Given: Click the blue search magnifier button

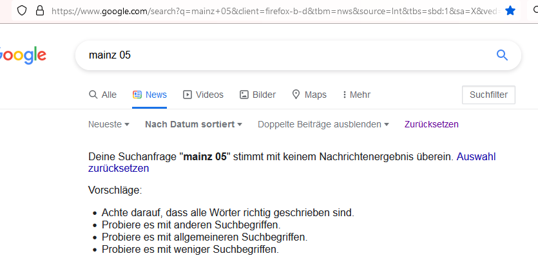Looking at the screenshot, I should pos(502,55).
